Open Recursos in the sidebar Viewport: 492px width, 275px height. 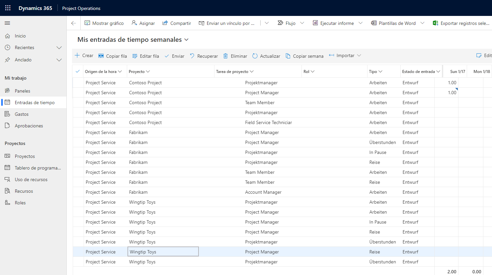tap(33, 191)
